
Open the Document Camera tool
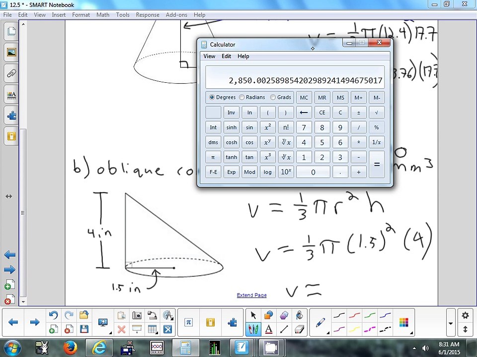(152, 315)
